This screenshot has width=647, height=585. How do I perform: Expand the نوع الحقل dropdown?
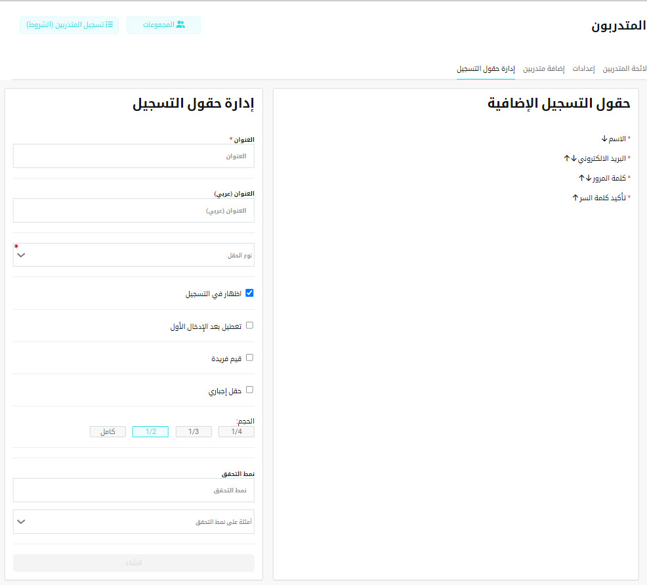pos(133,255)
